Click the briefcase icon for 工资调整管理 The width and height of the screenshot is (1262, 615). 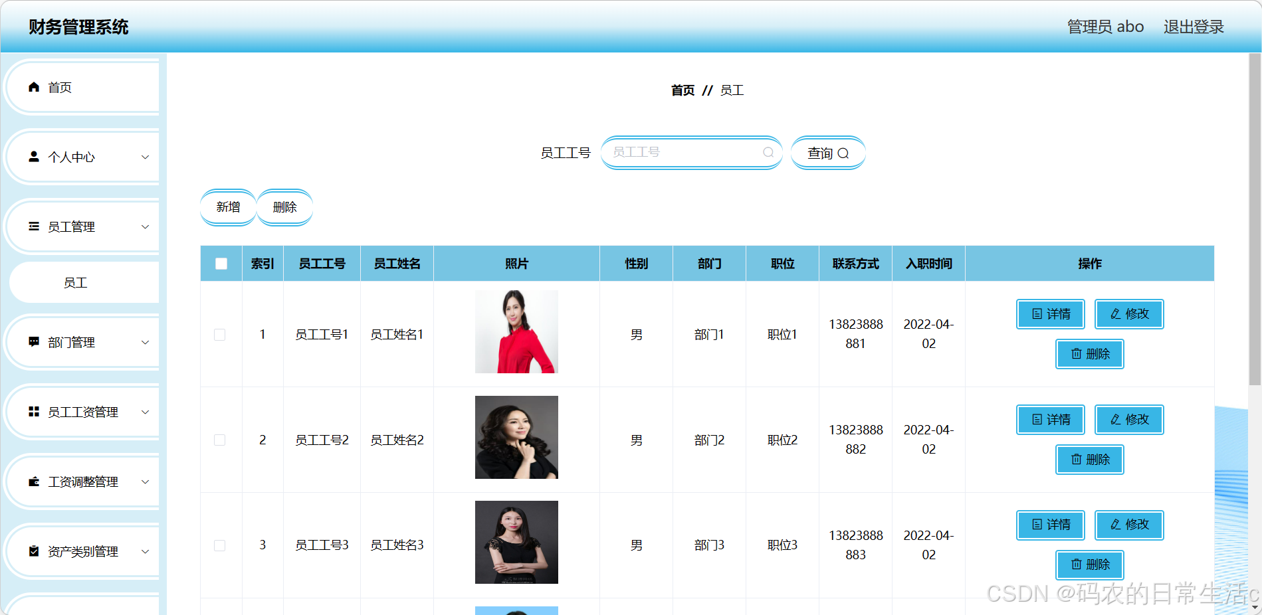click(x=33, y=482)
